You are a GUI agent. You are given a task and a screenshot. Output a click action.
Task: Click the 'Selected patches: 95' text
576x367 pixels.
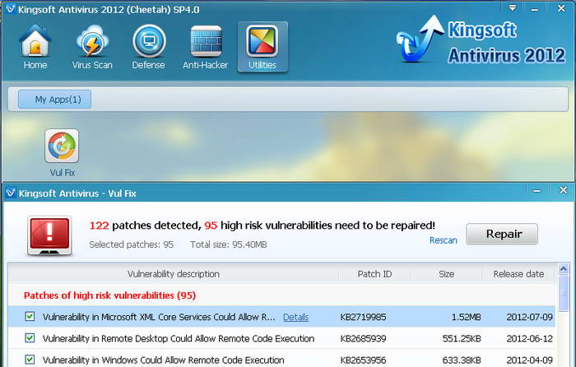tap(131, 244)
